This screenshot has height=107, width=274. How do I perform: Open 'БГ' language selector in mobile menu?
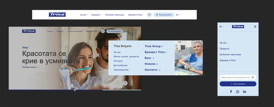[x=222, y=27]
